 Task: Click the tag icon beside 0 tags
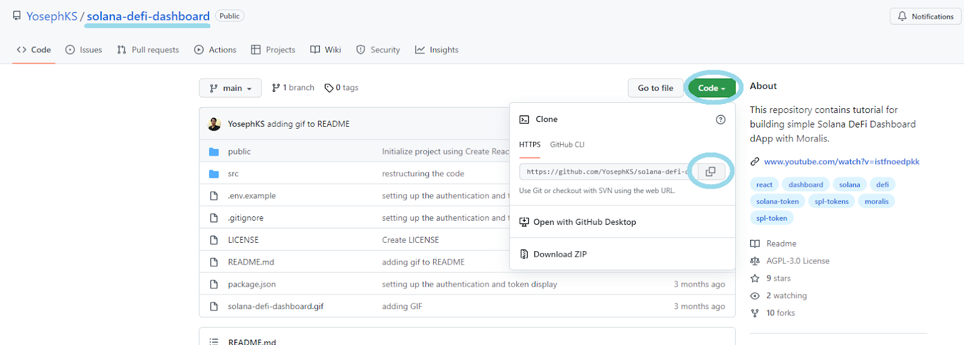click(x=329, y=88)
